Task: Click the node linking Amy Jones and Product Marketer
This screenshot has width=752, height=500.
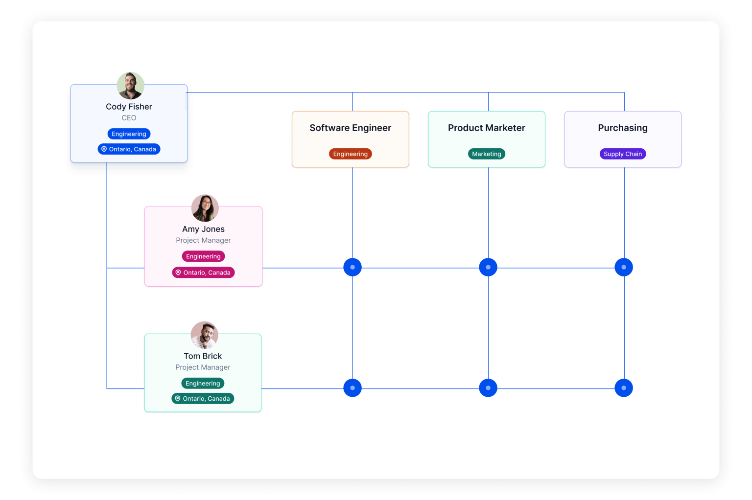Action: [488, 267]
